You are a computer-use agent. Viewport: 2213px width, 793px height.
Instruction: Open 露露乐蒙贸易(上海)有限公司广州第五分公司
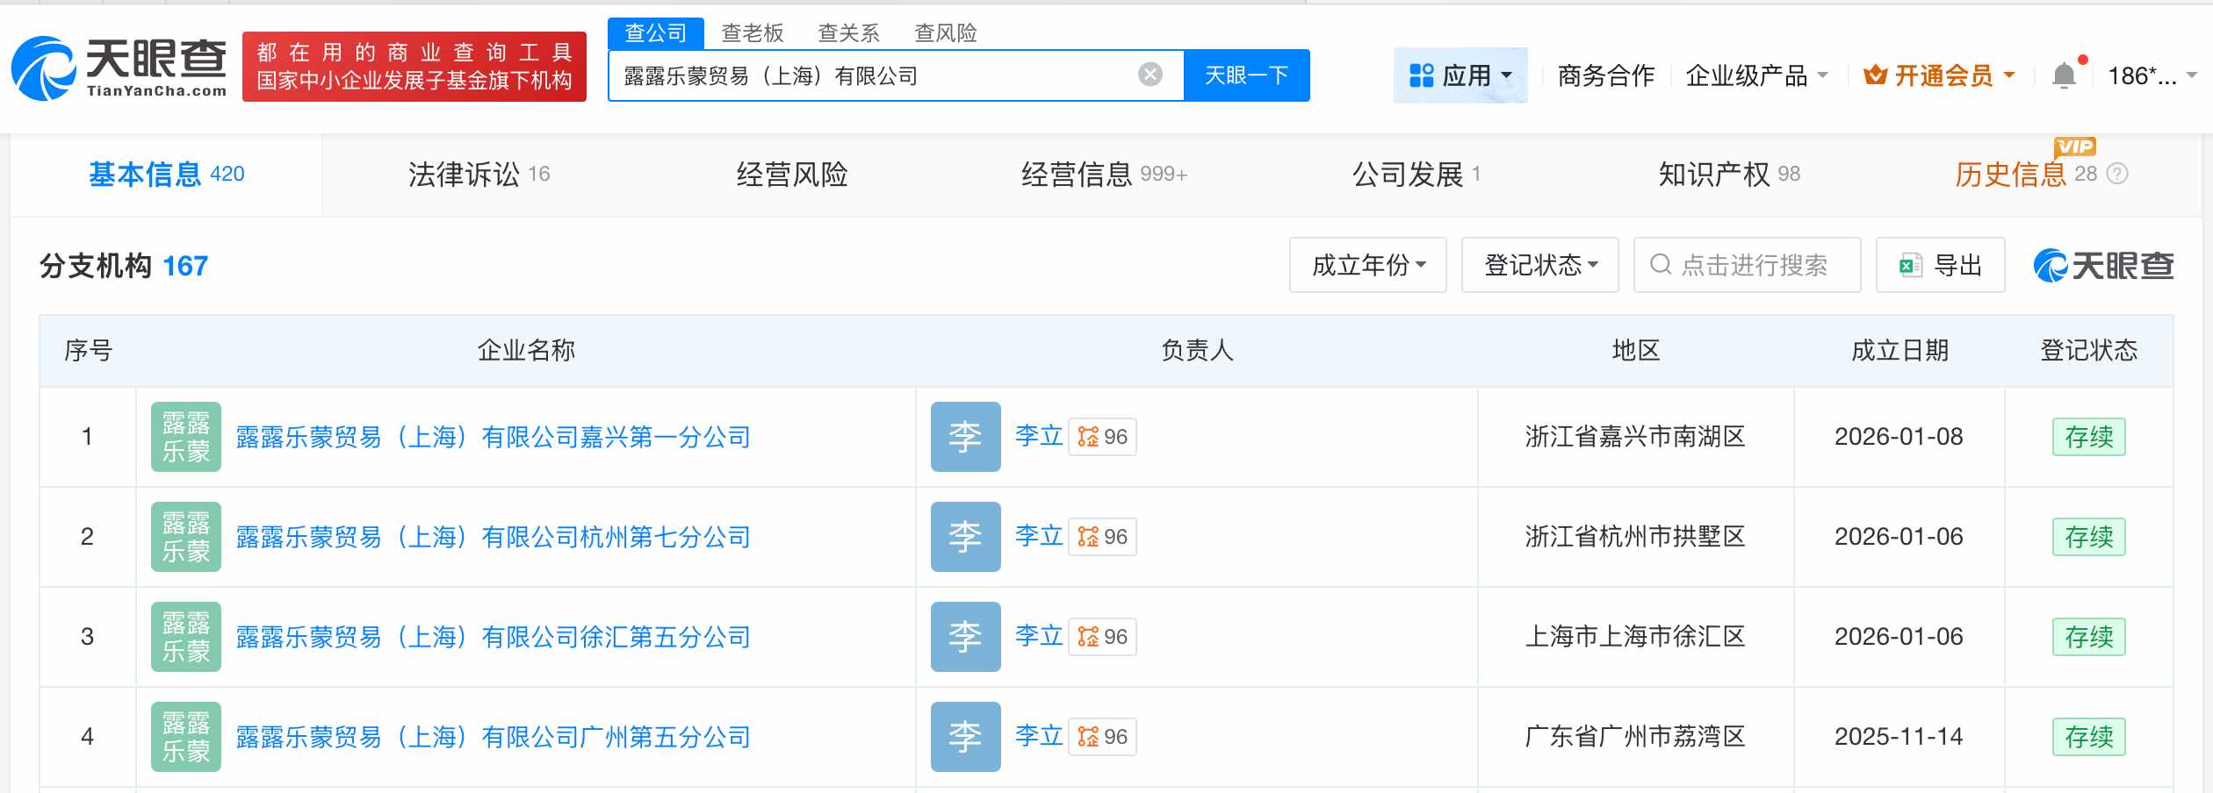pos(494,737)
